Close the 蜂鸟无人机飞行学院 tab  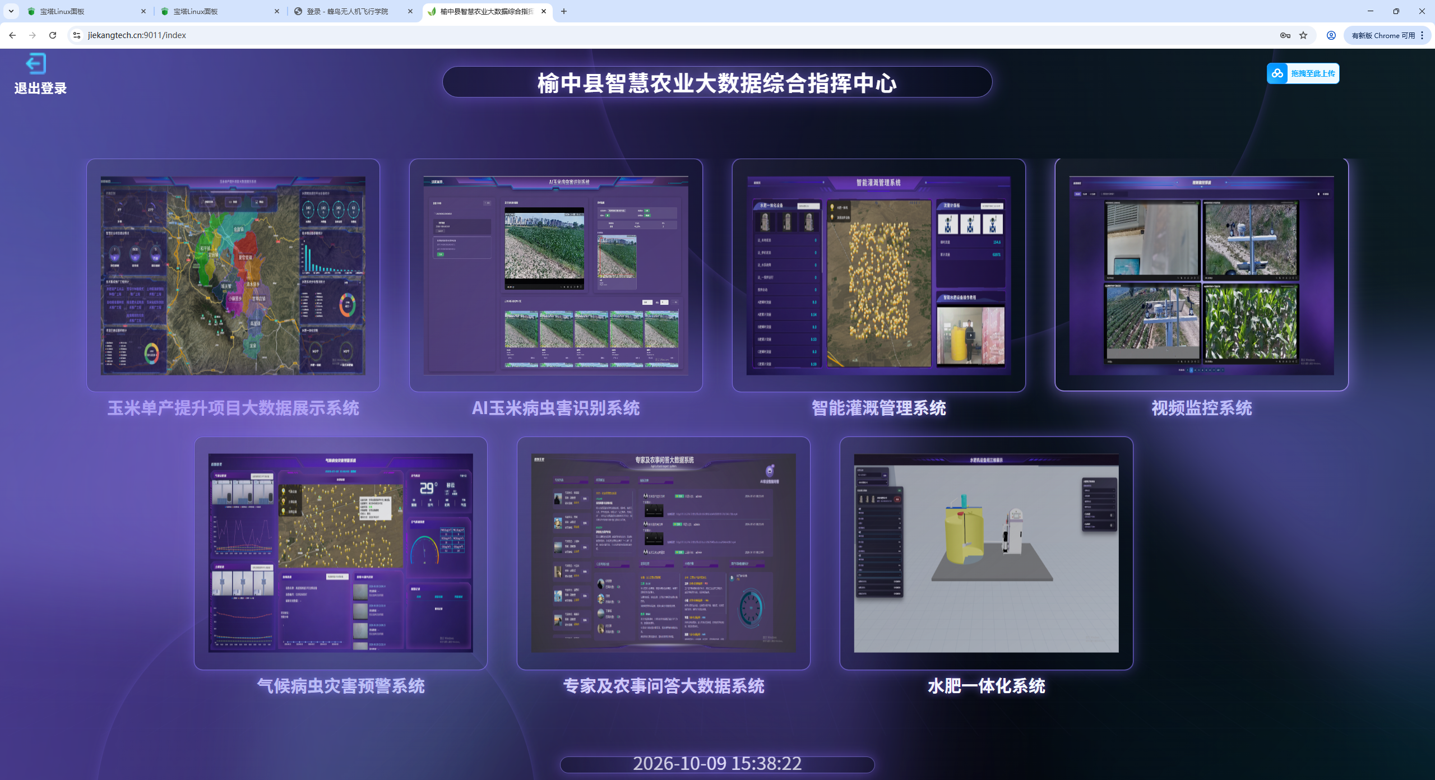[x=410, y=11]
